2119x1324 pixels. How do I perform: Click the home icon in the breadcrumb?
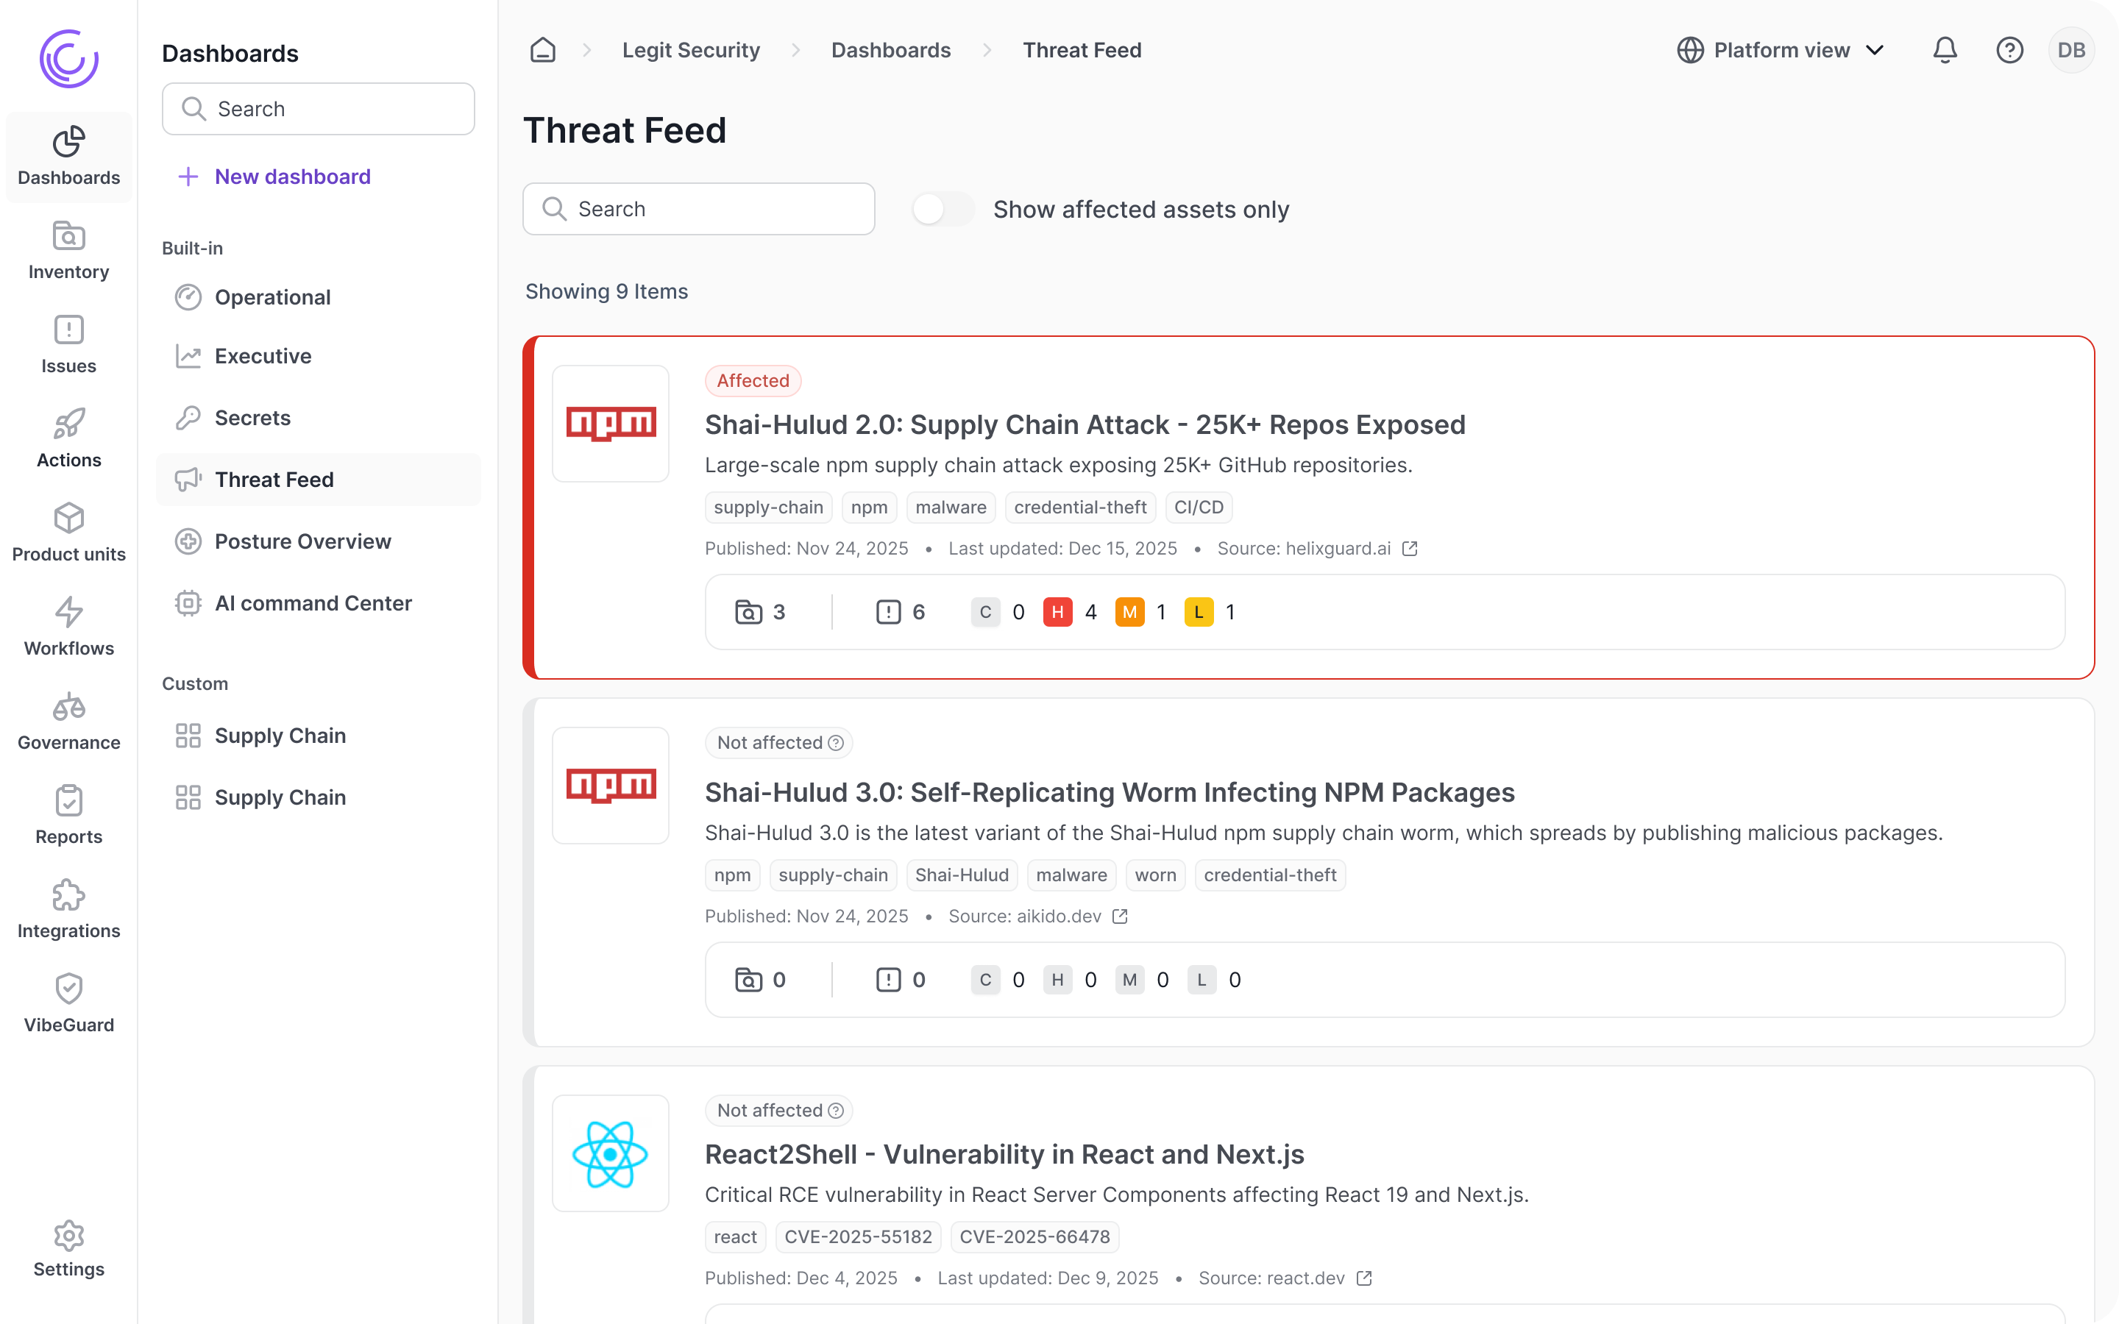[542, 50]
